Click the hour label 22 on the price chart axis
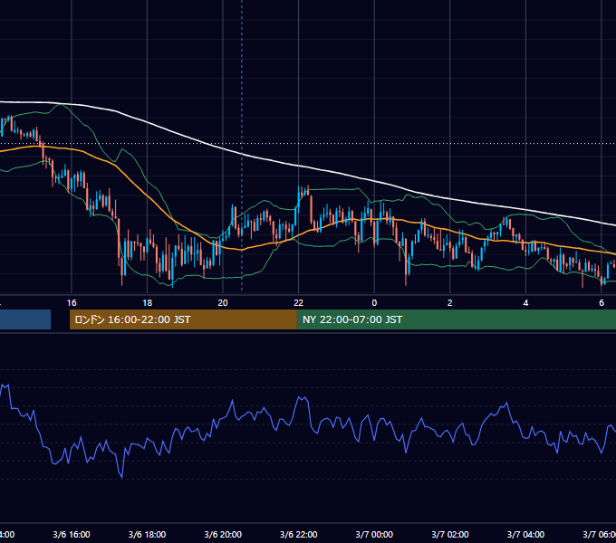 coord(299,303)
